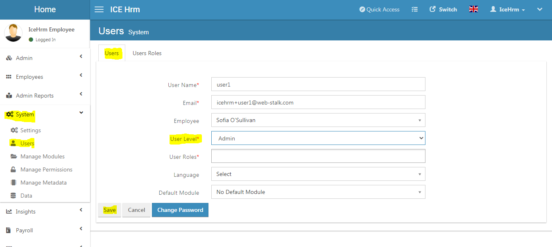Expand the Admin menu chevron
The width and height of the screenshot is (552, 247).
coord(81,56)
